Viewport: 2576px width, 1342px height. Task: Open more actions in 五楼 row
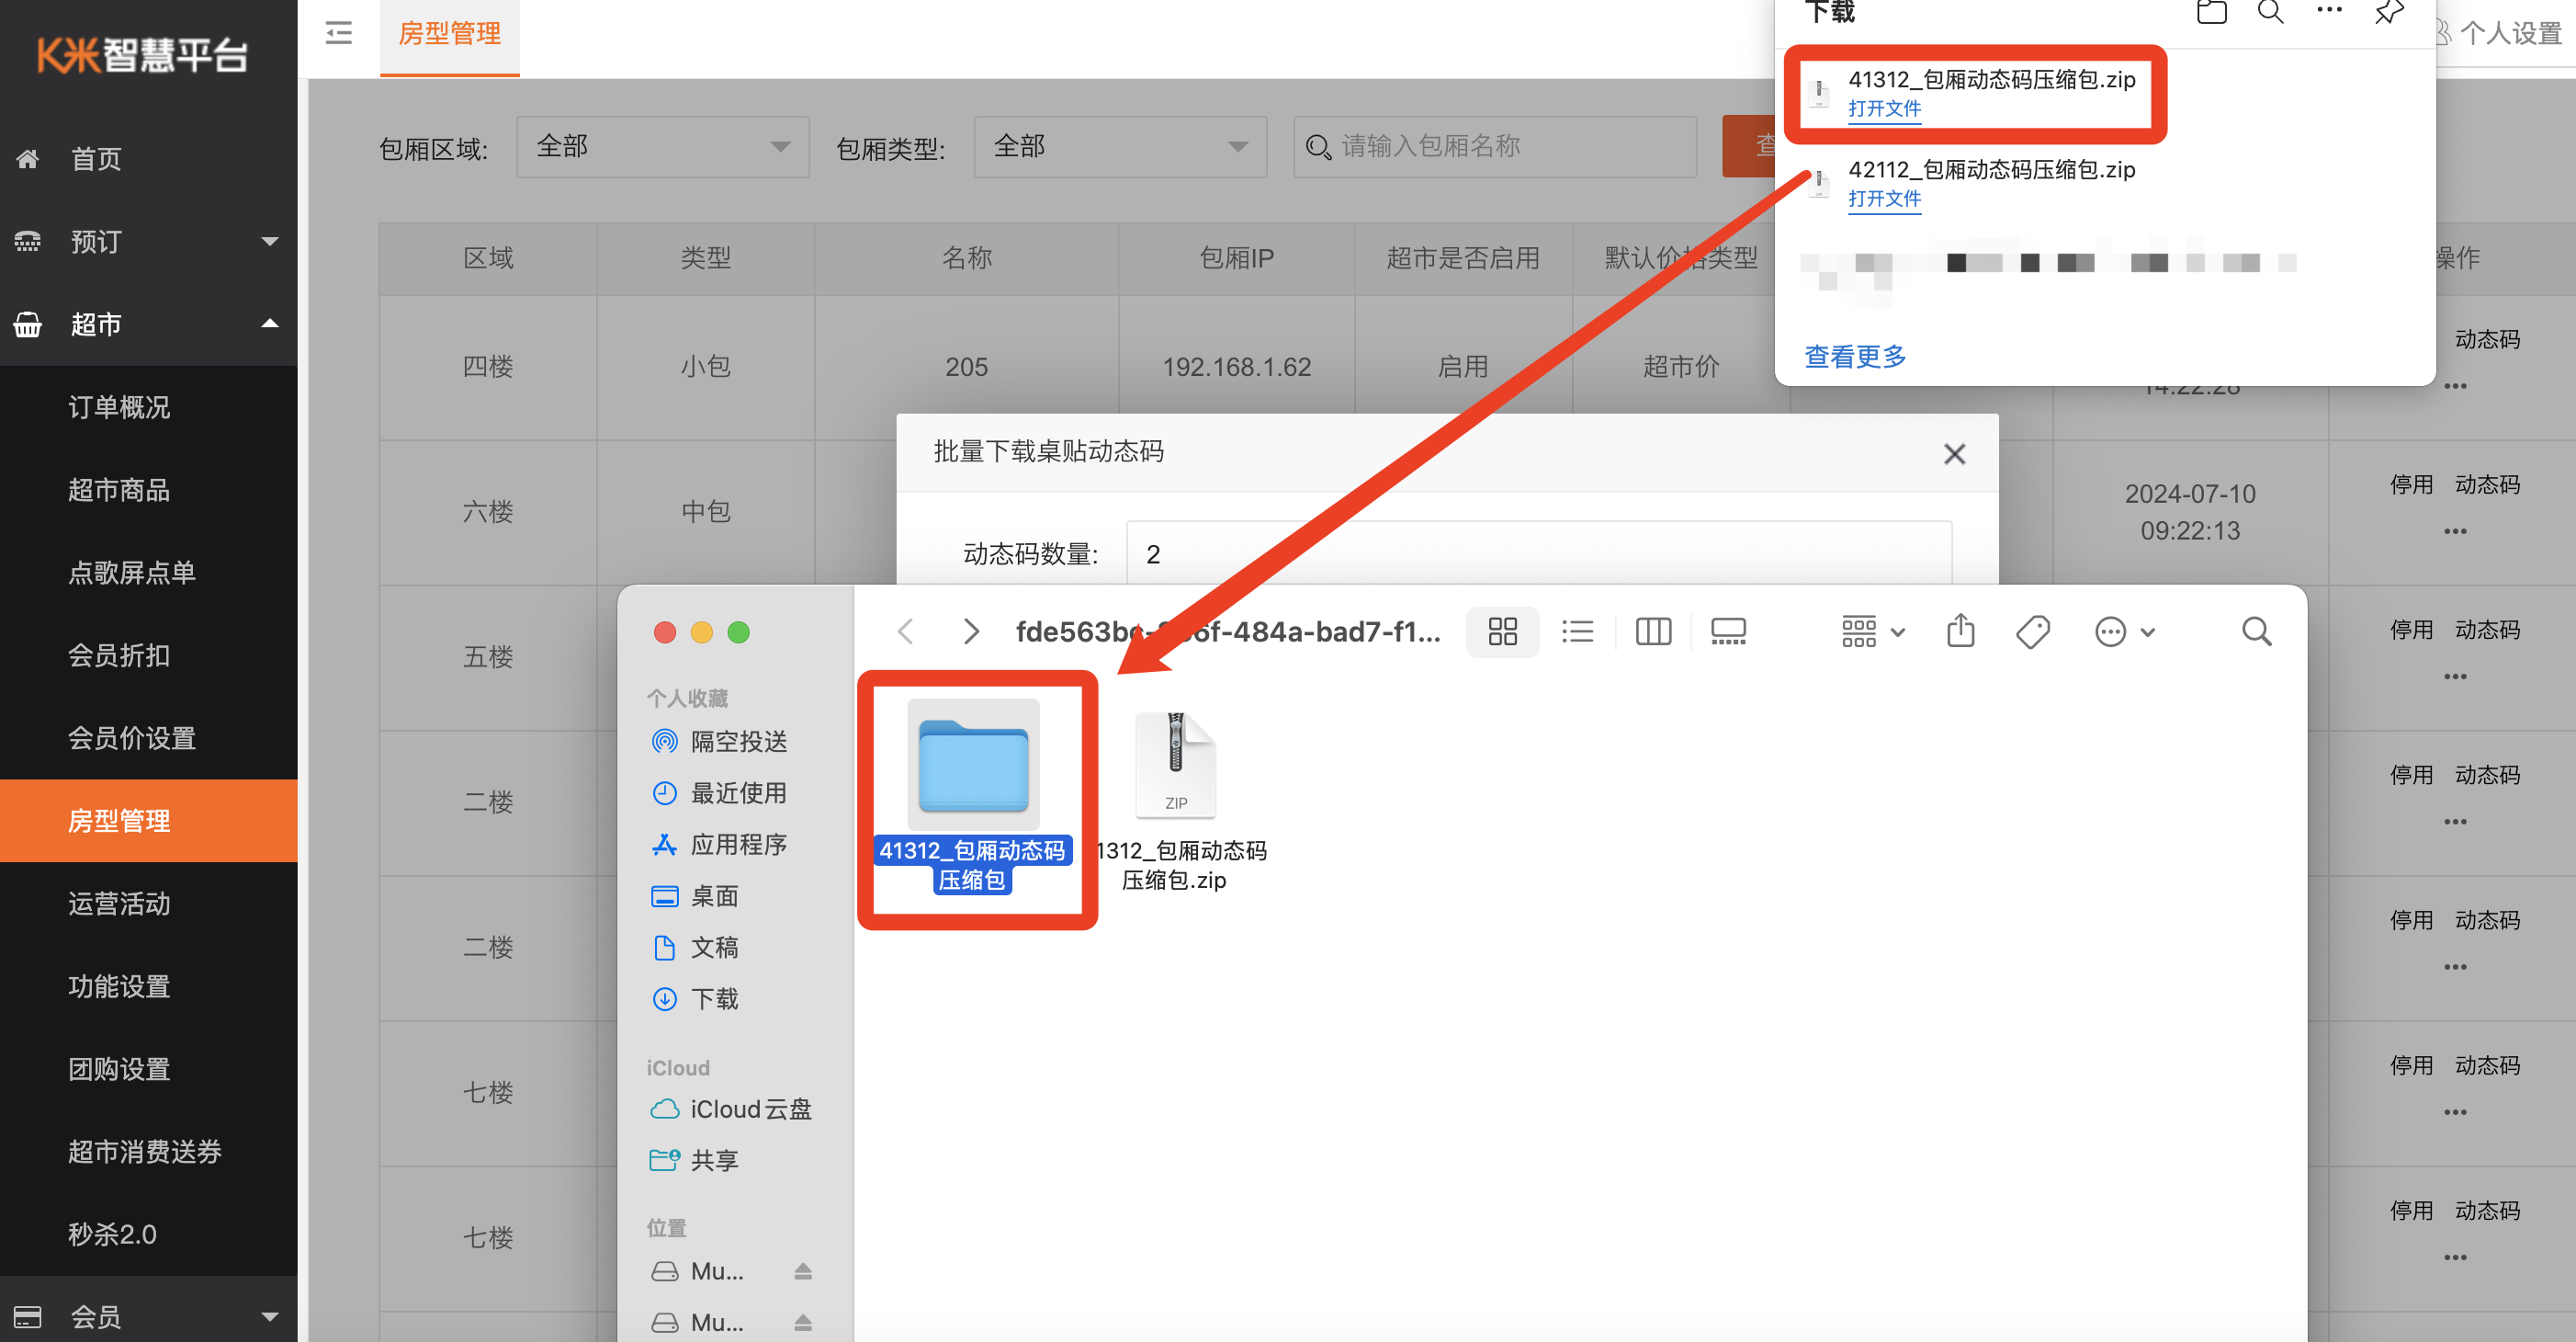point(2455,677)
